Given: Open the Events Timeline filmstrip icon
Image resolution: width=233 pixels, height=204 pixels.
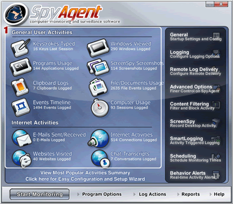Looking at the screenshot, I should coord(21,107).
